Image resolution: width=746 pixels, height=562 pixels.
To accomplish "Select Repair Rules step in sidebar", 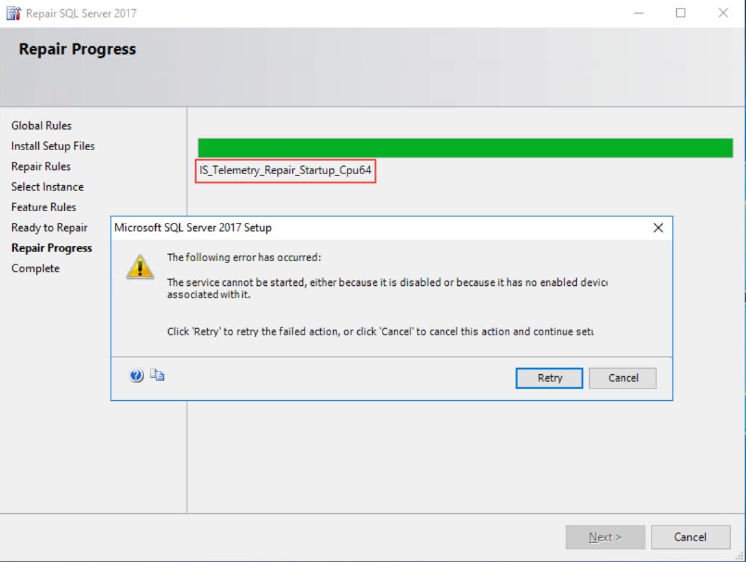I will 41,166.
